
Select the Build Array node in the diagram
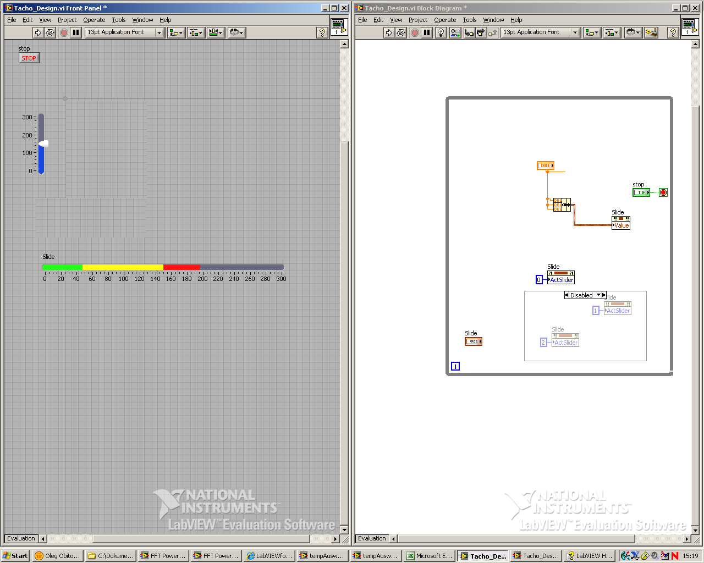(562, 205)
